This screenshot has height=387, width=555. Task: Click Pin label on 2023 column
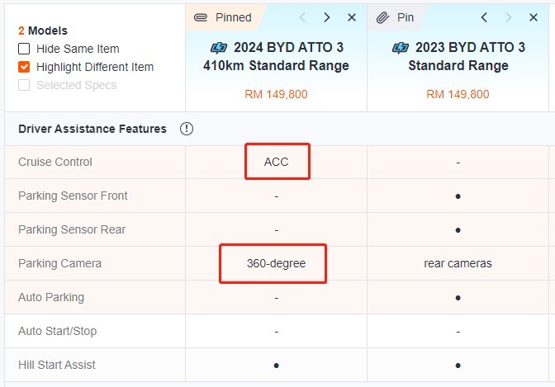pyautogui.click(x=406, y=17)
